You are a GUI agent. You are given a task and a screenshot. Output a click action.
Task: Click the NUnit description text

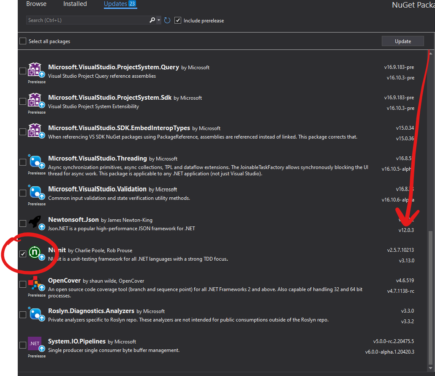pyautogui.click(x=138, y=259)
